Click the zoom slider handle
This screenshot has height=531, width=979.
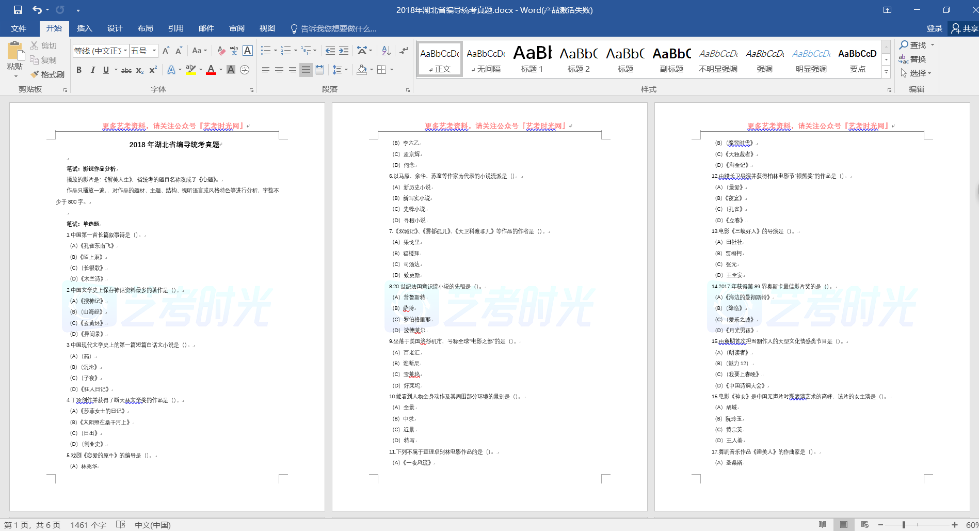904,525
